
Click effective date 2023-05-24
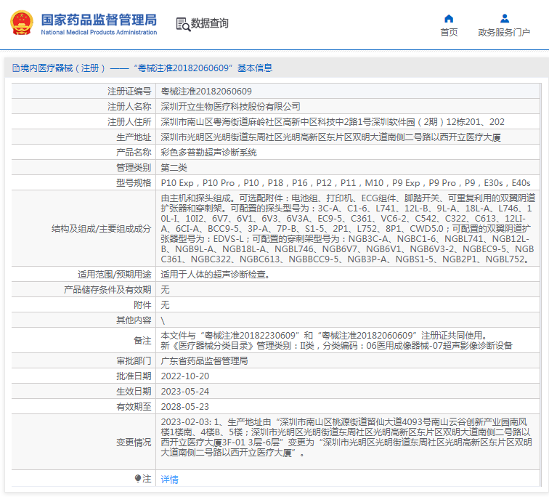click(185, 391)
